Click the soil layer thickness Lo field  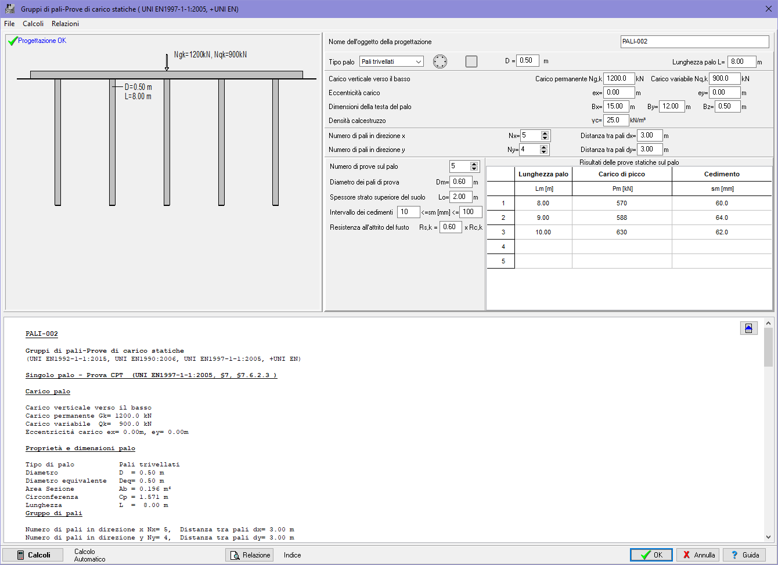click(x=462, y=197)
